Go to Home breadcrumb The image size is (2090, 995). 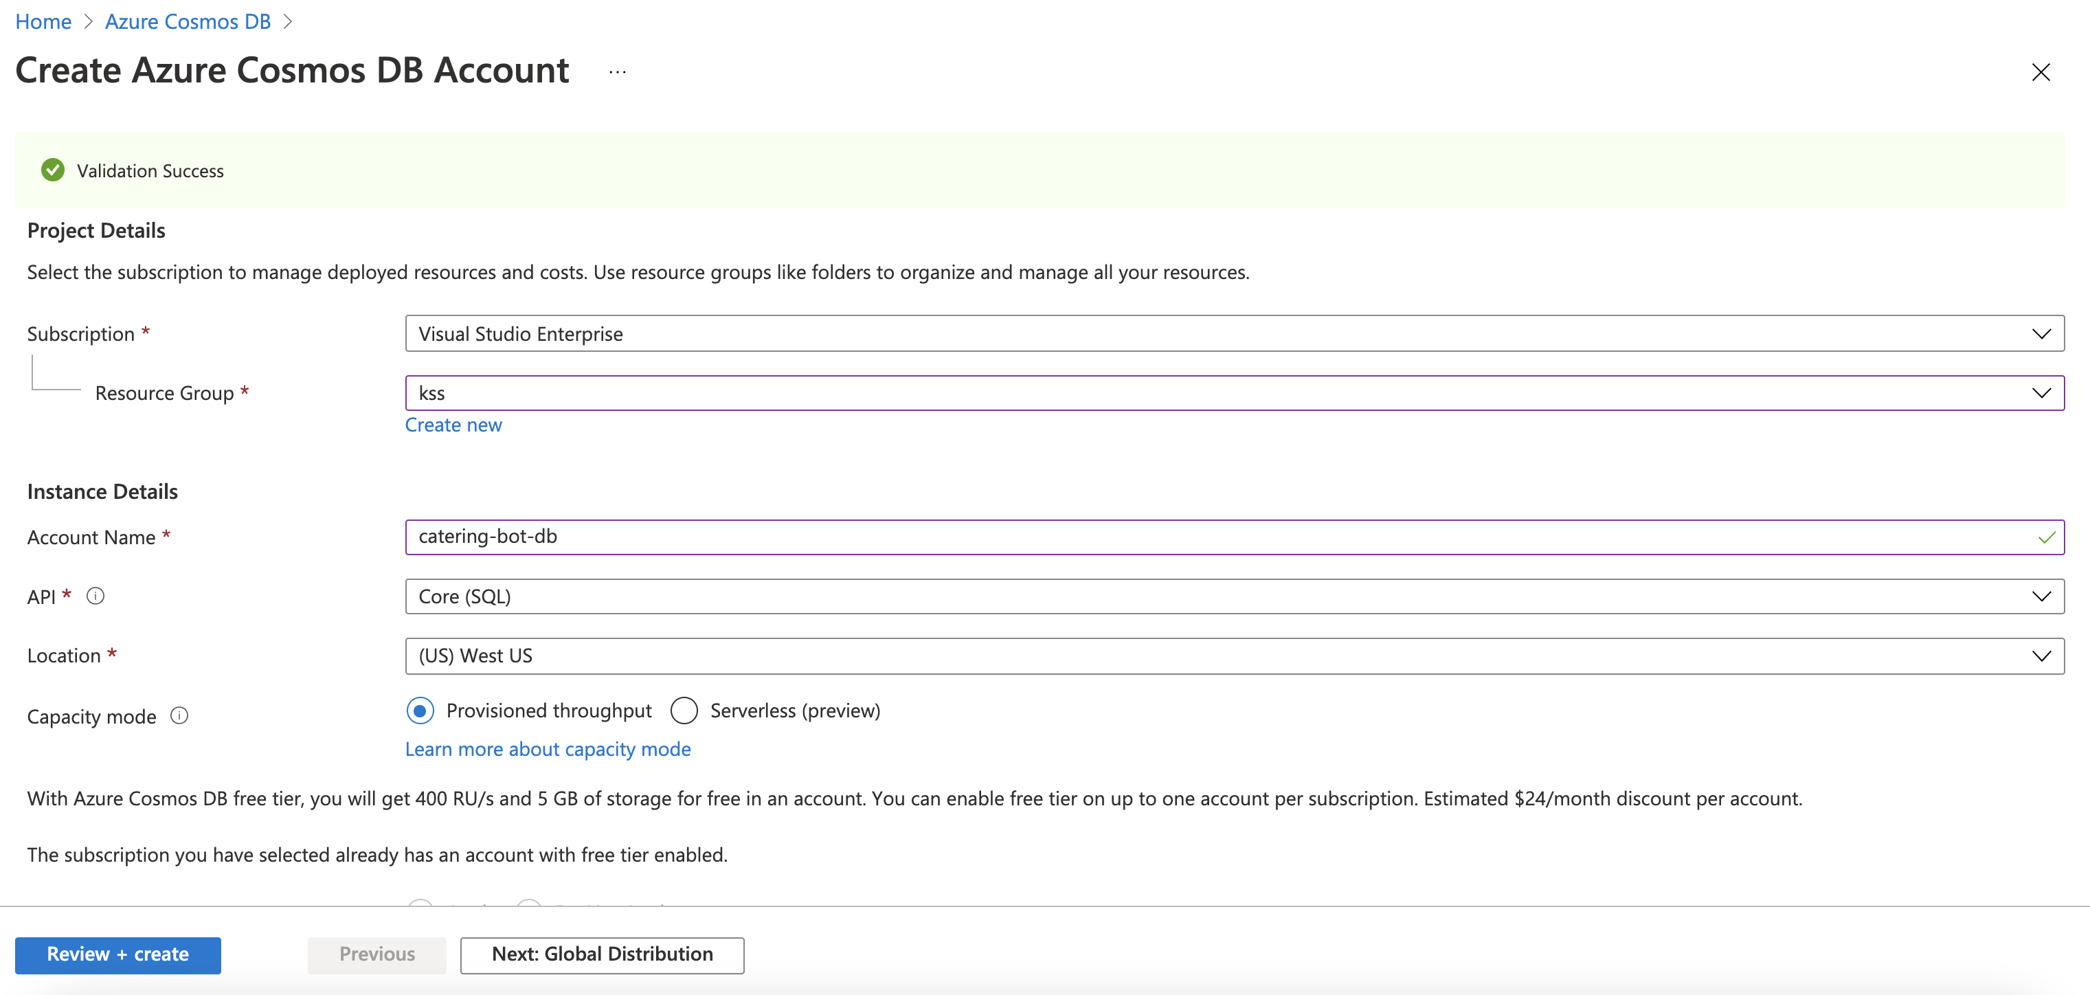[x=44, y=22]
